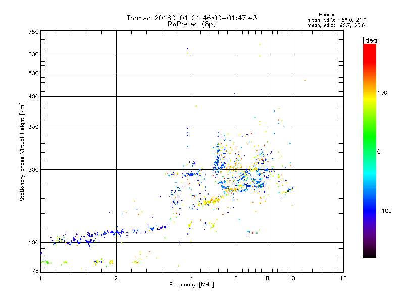This screenshot has height=303, width=404.
Task: Click the x-axis '1' tick label
Action: 40,278
